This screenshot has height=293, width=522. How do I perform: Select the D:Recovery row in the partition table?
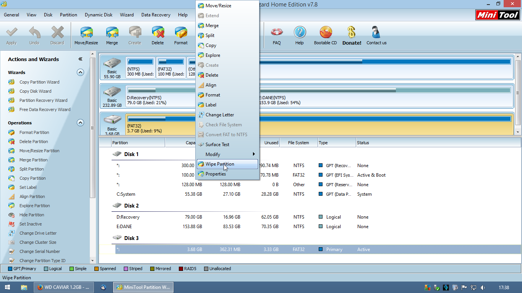point(318,217)
